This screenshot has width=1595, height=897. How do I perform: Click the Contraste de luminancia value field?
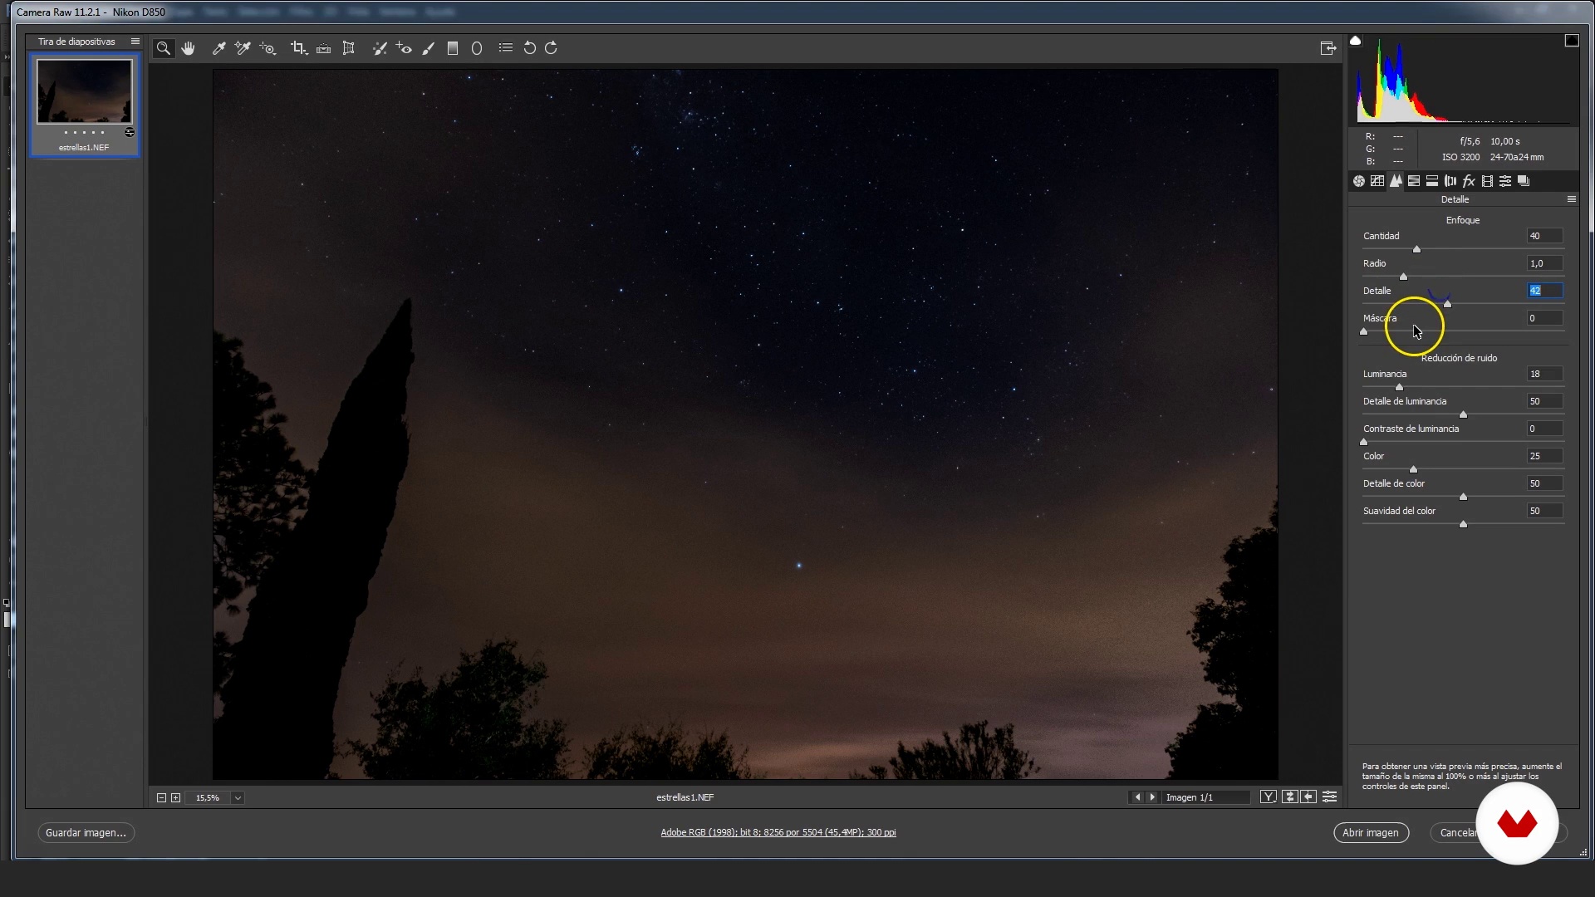(1544, 429)
